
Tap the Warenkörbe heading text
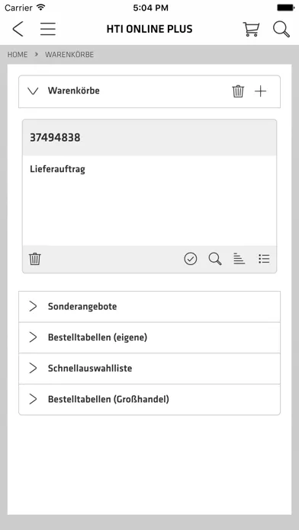[x=74, y=91]
